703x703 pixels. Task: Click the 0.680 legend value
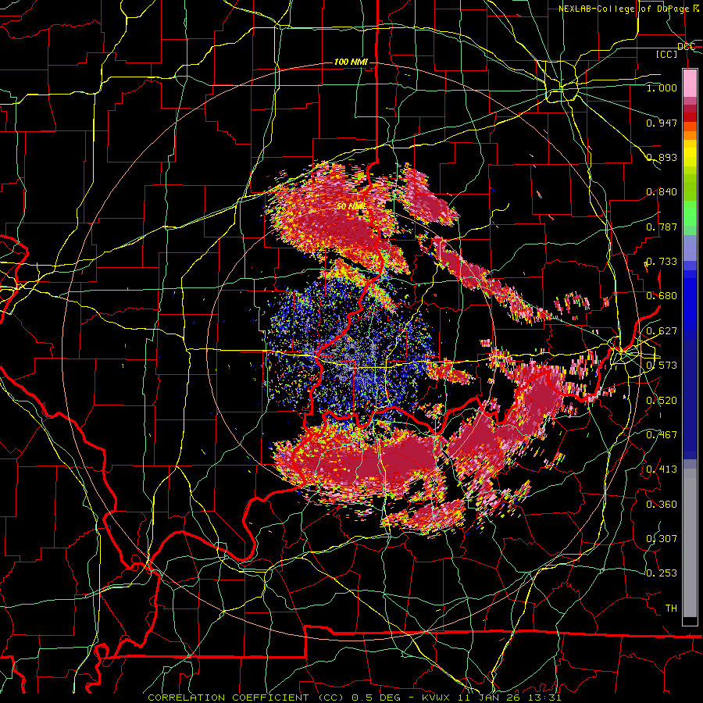(662, 296)
